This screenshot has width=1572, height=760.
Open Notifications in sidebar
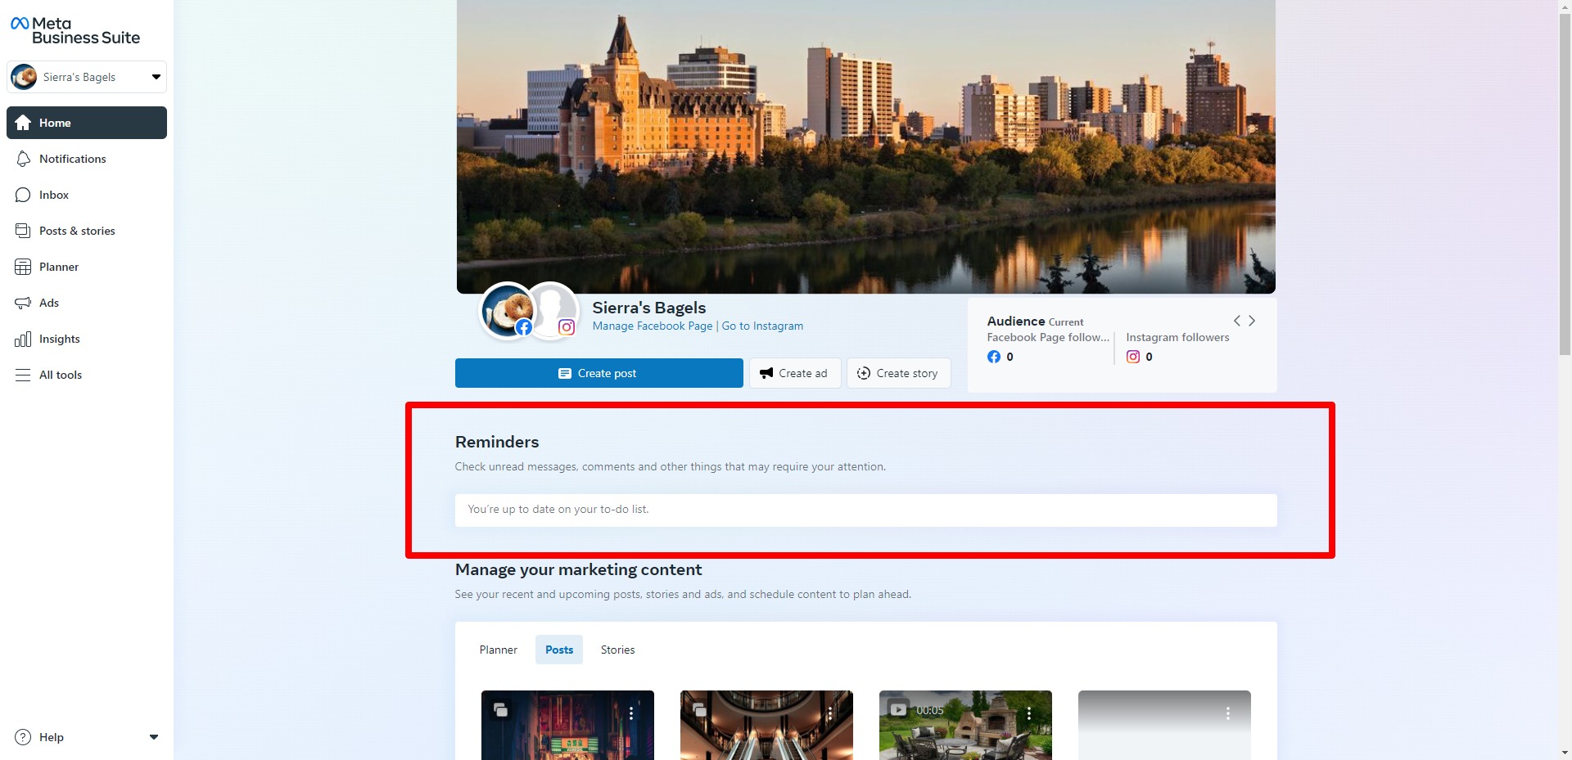click(x=87, y=159)
